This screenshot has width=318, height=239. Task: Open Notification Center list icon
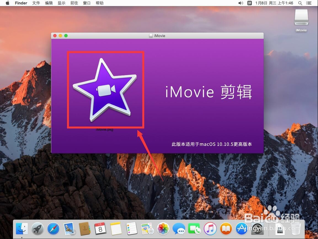tap(309, 3)
